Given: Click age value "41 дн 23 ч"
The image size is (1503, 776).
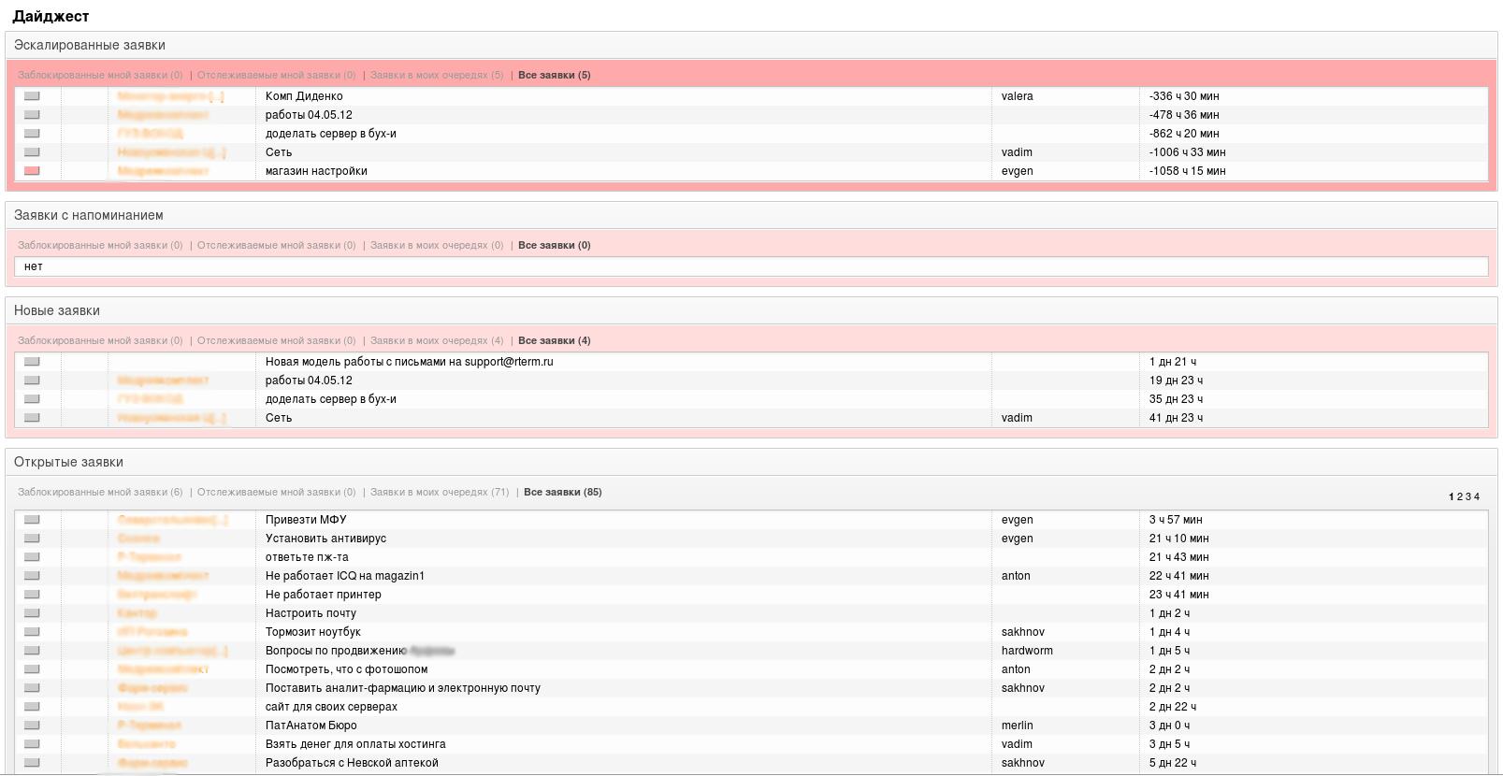Looking at the screenshot, I should pyautogui.click(x=1177, y=418).
